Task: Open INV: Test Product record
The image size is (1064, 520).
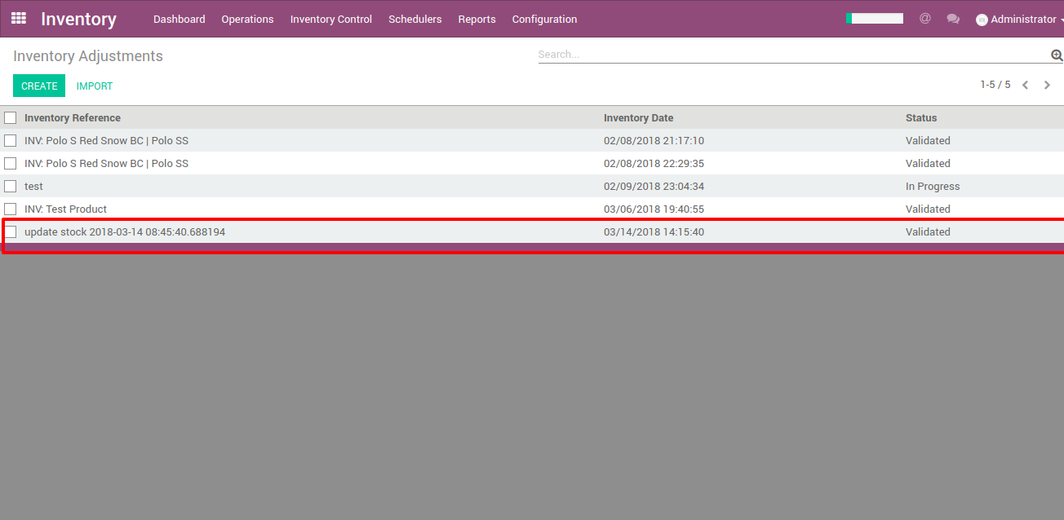Action: click(65, 209)
